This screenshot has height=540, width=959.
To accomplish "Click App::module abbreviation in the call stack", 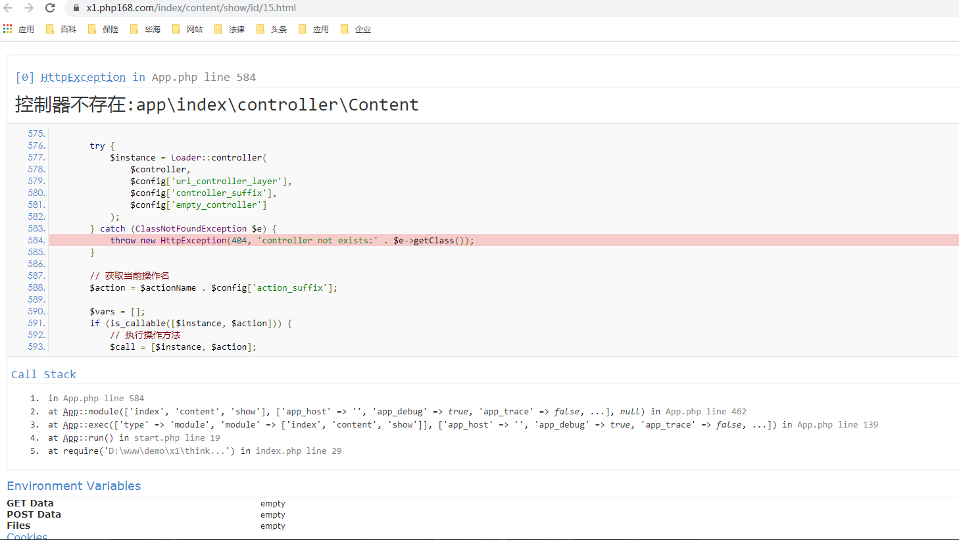I will click(71, 412).
